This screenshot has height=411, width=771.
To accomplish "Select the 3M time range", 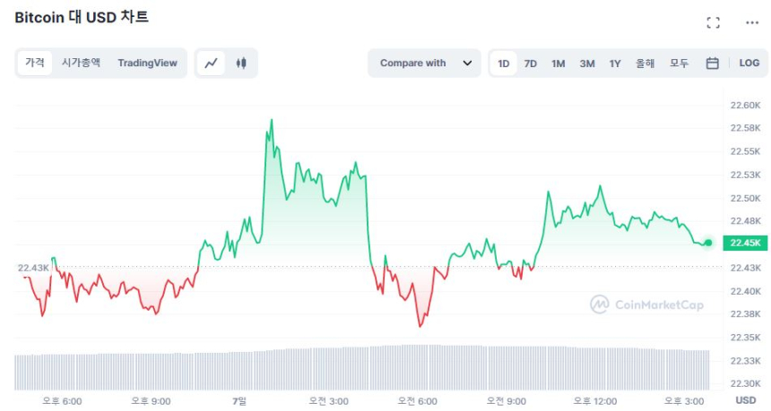I will coord(587,64).
